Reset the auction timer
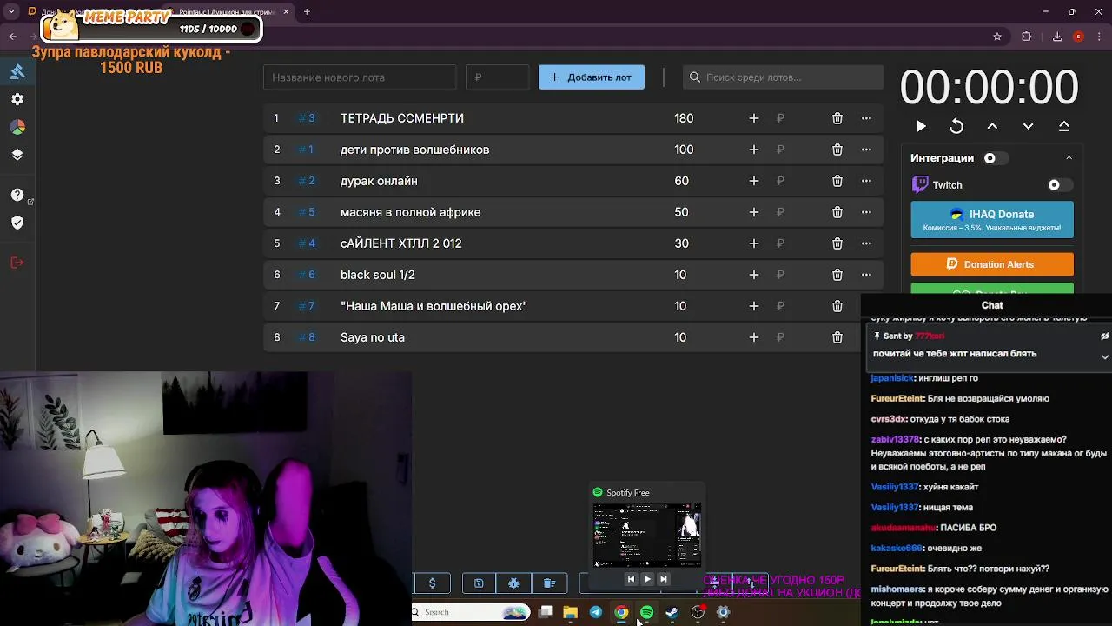This screenshot has width=1112, height=626. point(956,126)
